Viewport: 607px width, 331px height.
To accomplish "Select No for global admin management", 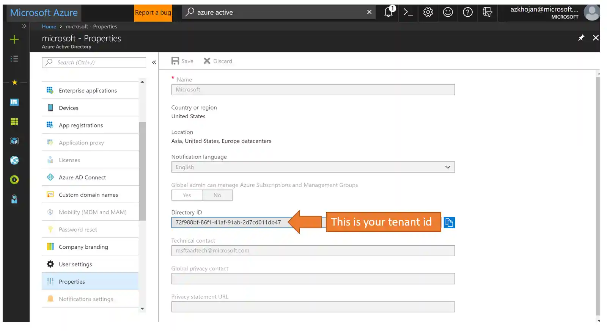I will point(217,195).
